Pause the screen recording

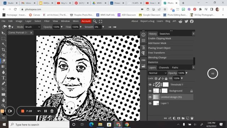45,111
